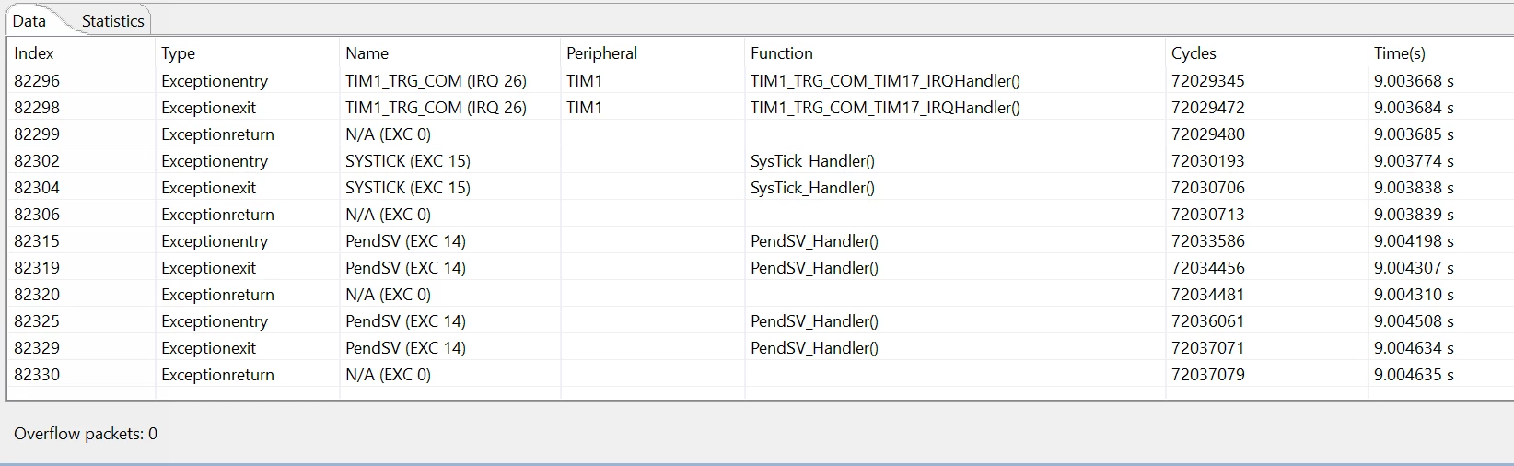1514x466 pixels.
Task: Select row with index 82306
Action: (x=760, y=214)
